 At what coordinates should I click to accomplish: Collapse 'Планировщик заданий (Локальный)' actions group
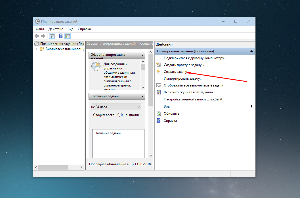251,51
